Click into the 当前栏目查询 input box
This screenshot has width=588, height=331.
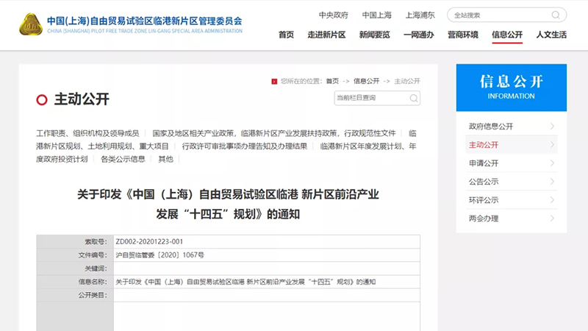(x=370, y=98)
